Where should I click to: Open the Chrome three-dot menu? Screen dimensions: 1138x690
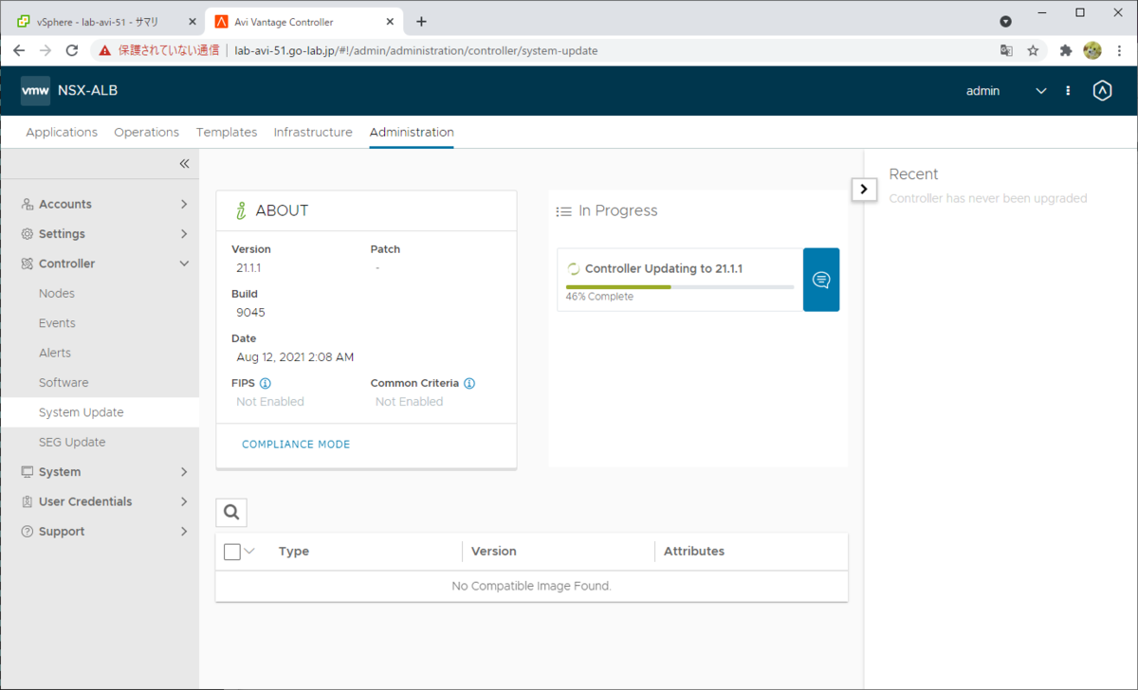(1120, 50)
